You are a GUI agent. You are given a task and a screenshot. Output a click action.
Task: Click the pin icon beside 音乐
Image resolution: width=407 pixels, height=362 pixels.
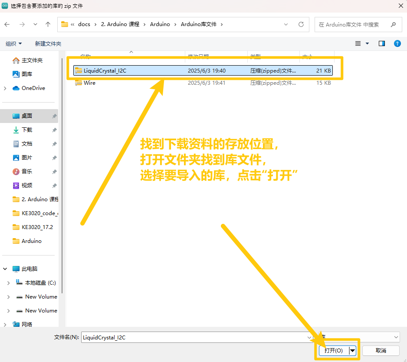(54, 172)
